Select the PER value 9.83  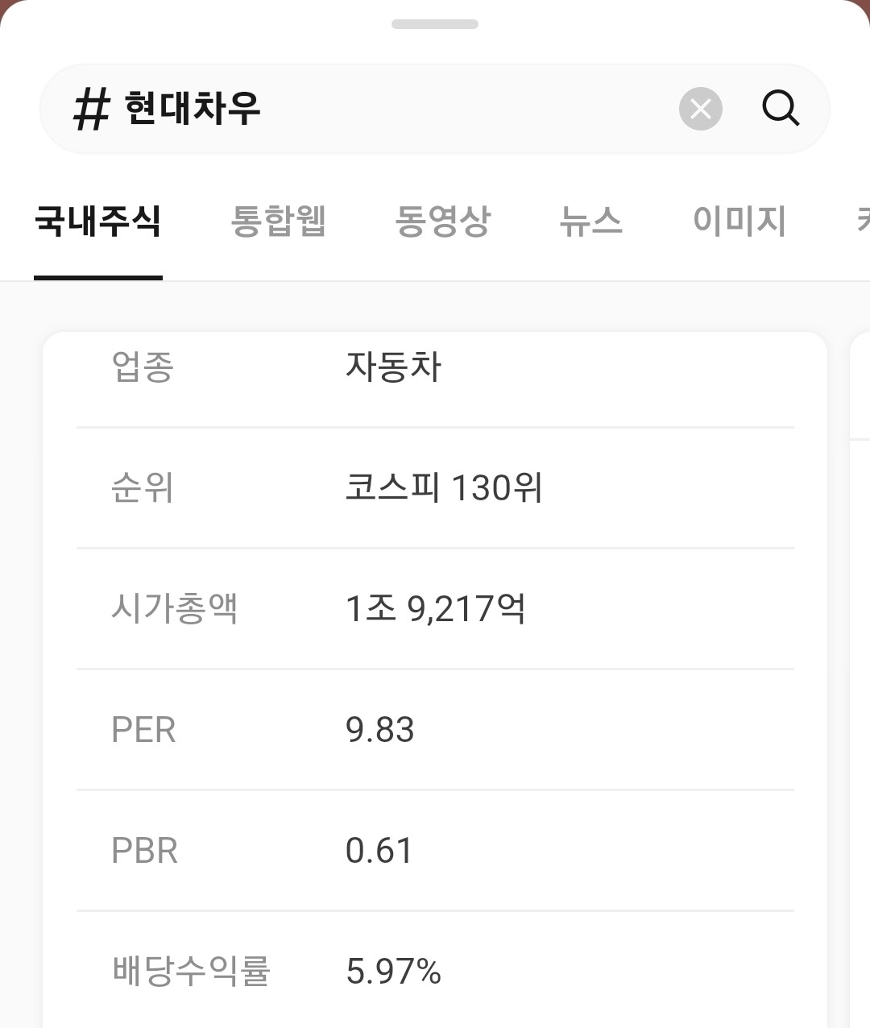[380, 730]
